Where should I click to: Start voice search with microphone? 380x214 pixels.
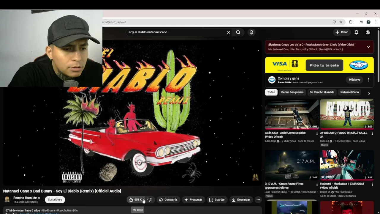251,32
